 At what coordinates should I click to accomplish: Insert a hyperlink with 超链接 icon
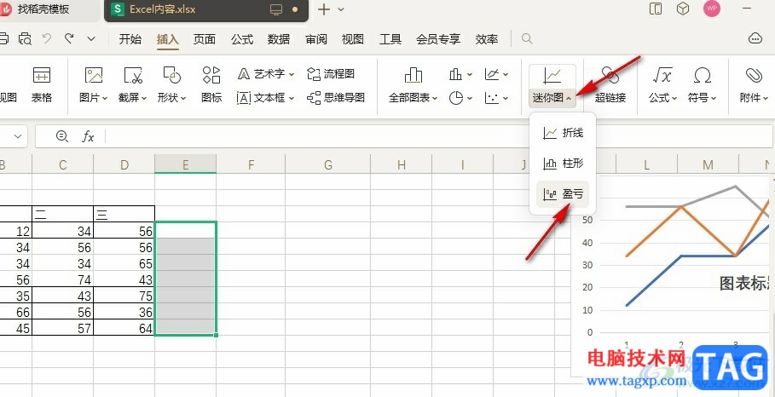[x=610, y=76]
